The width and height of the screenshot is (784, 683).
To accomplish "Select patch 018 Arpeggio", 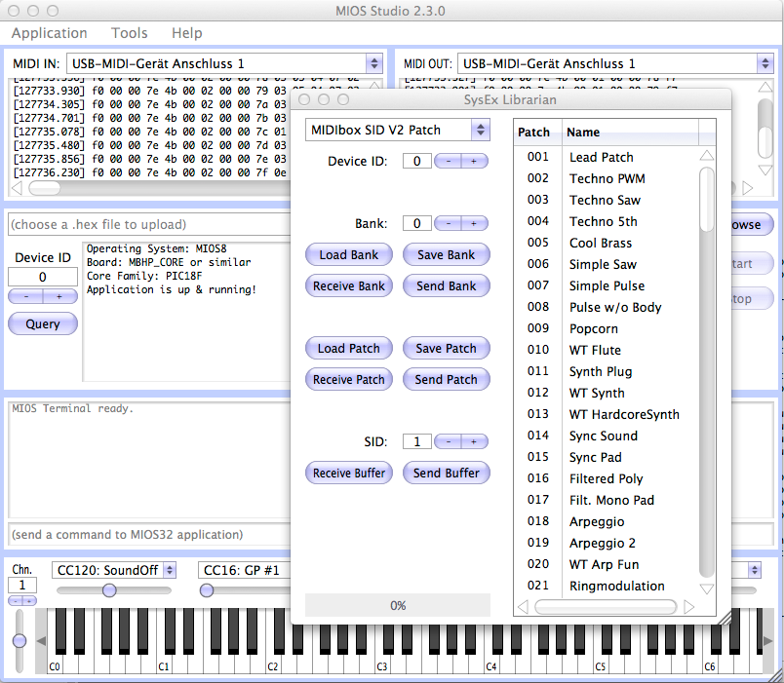I will coord(606,521).
